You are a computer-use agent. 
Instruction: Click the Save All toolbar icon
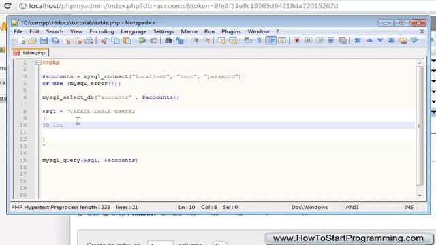pos(55,41)
